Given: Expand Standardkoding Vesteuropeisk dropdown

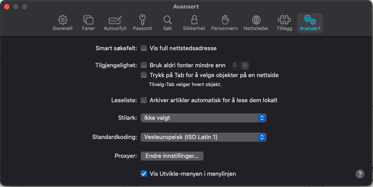Looking at the screenshot, I should (x=204, y=137).
